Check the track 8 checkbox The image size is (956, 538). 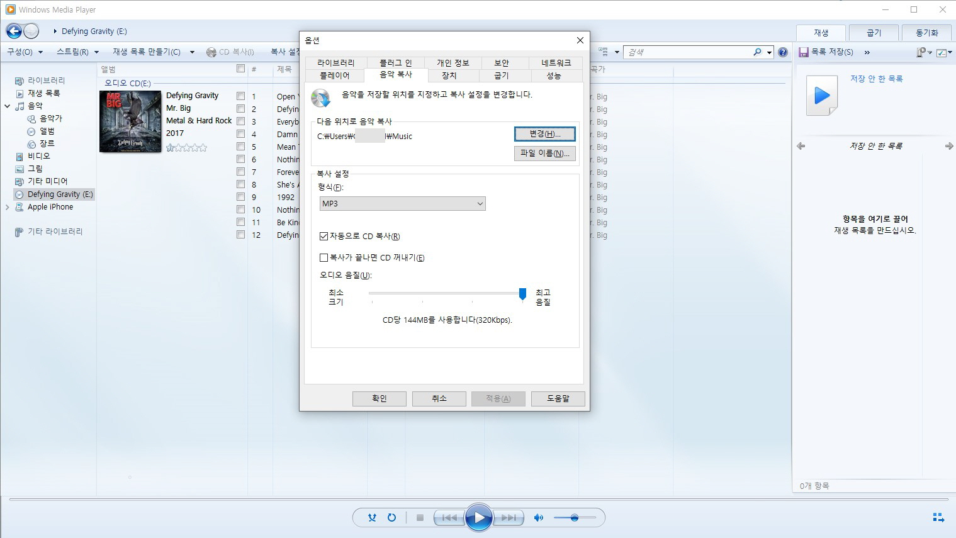coord(240,184)
